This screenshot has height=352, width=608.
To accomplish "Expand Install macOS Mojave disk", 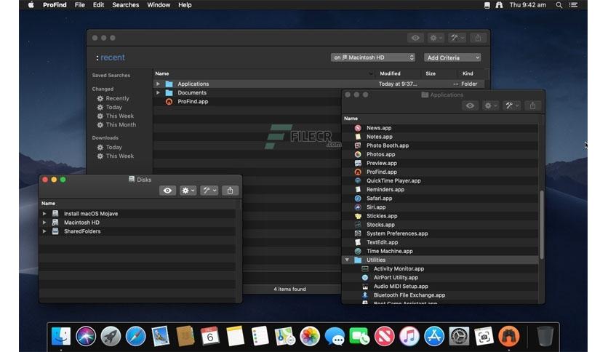I will click(x=44, y=214).
